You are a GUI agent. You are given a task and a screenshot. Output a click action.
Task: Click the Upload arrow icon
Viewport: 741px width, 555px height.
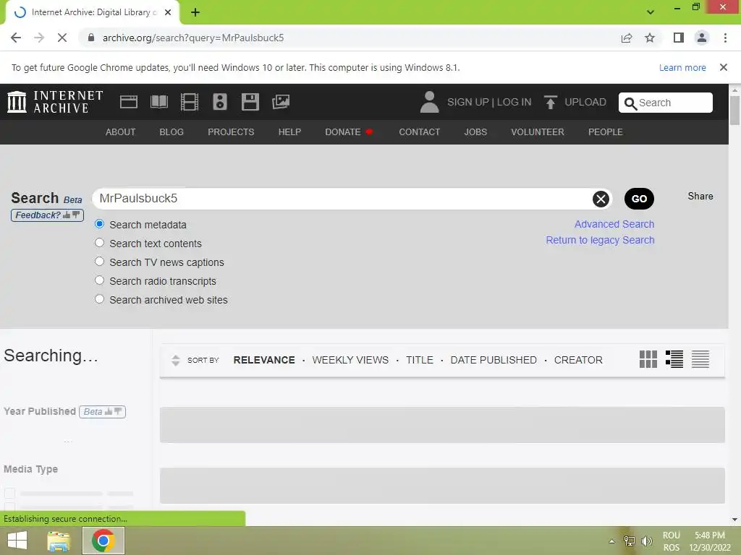click(x=550, y=102)
